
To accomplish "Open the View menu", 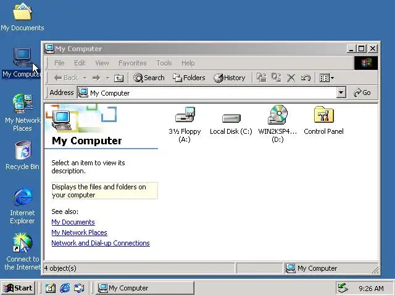I will pyautogui.click(x=102, y=63).
